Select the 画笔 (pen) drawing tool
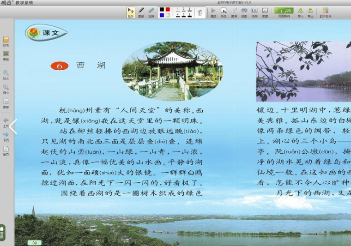This screenshot has width=351, height=246. [x=141, y=11]
